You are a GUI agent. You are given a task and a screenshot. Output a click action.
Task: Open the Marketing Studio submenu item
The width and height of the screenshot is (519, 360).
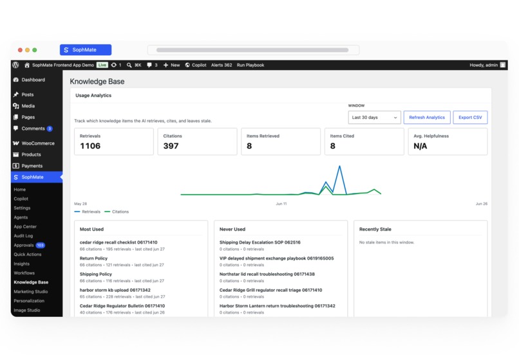pyautogui.click(x=31, y=292)
